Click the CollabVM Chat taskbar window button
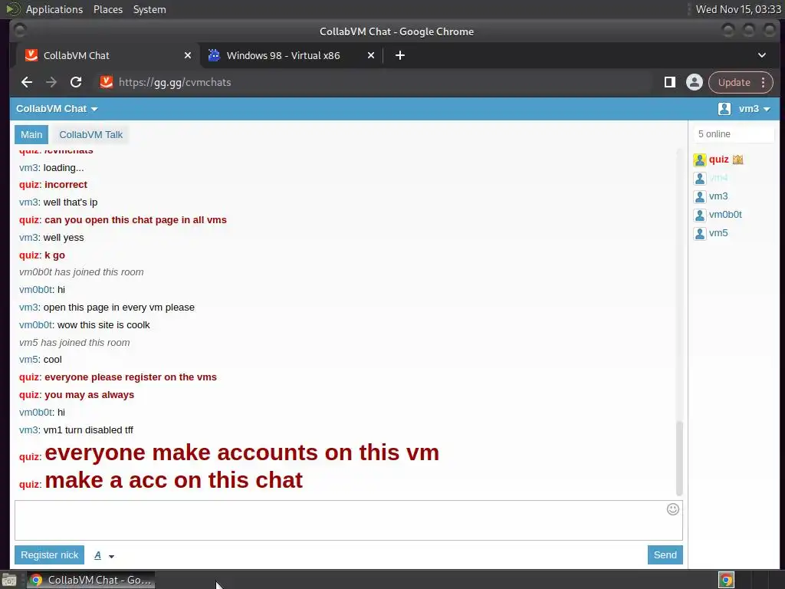 [90, 580]
